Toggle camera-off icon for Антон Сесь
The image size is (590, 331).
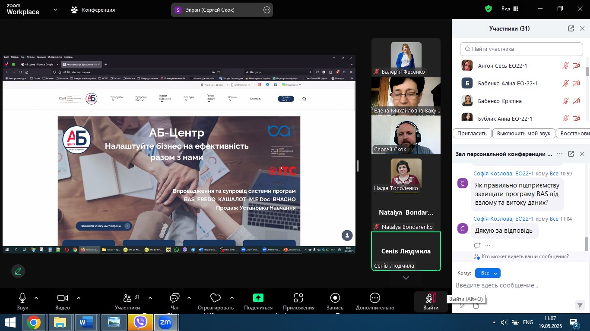[576, 66]
